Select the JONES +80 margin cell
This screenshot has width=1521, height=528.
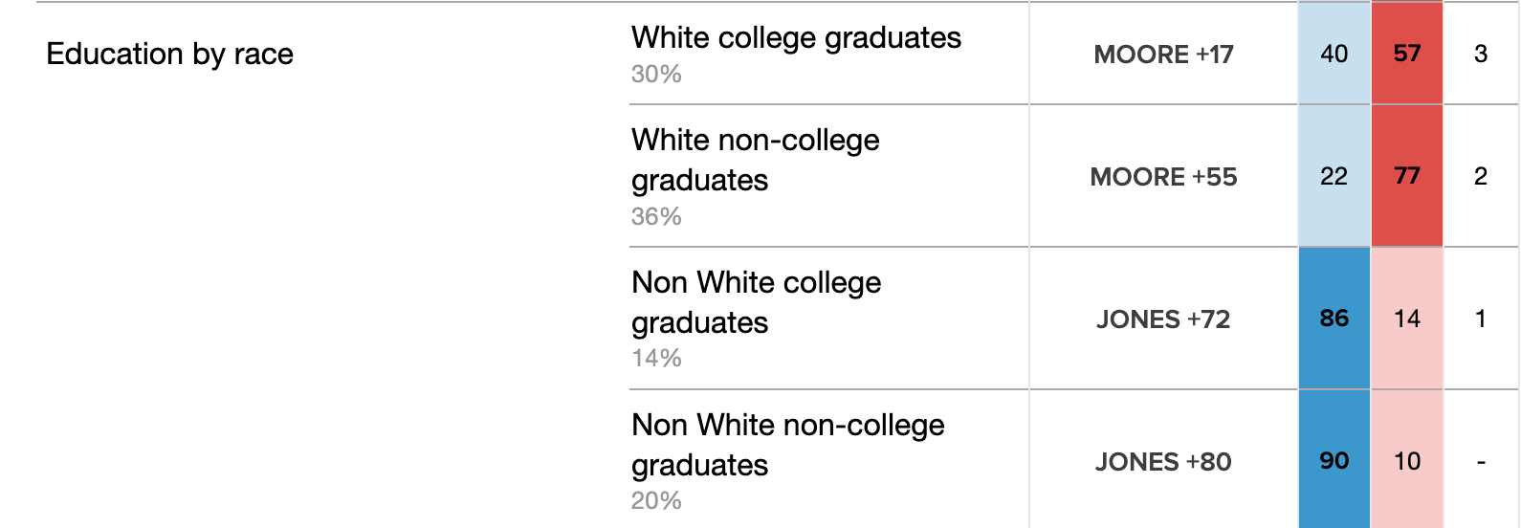(1163, 461)
